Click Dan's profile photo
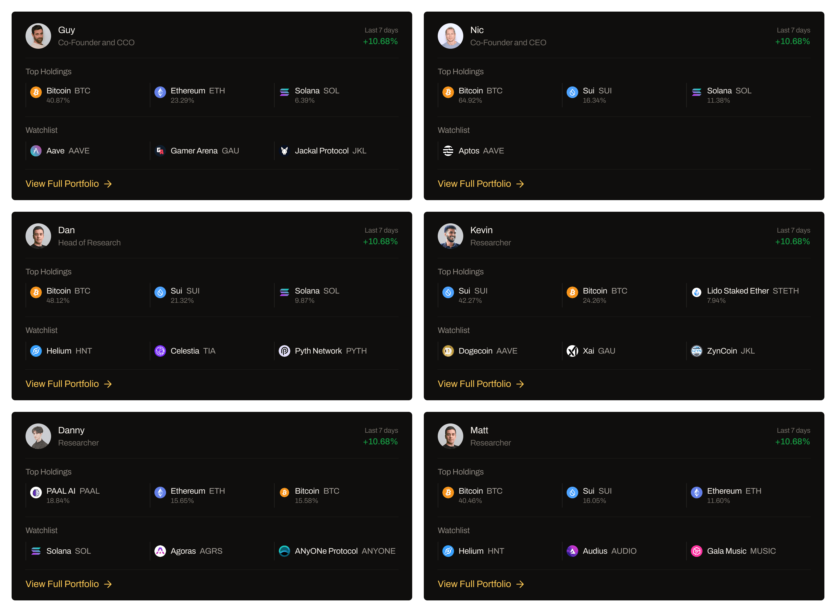 click(x=38, y=236)
